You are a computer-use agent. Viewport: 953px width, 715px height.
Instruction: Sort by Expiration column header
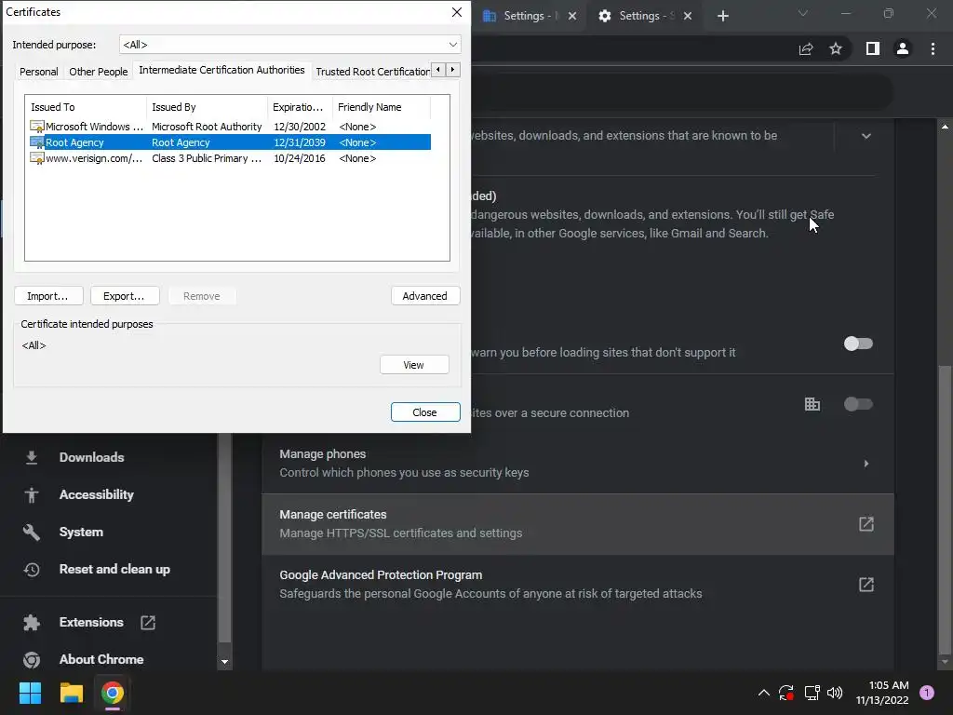tap(300, 107)
